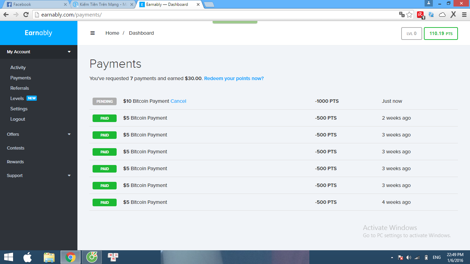470x264 pixels.
Task: Show hidden system tray icons
Action: pos(392,257)
